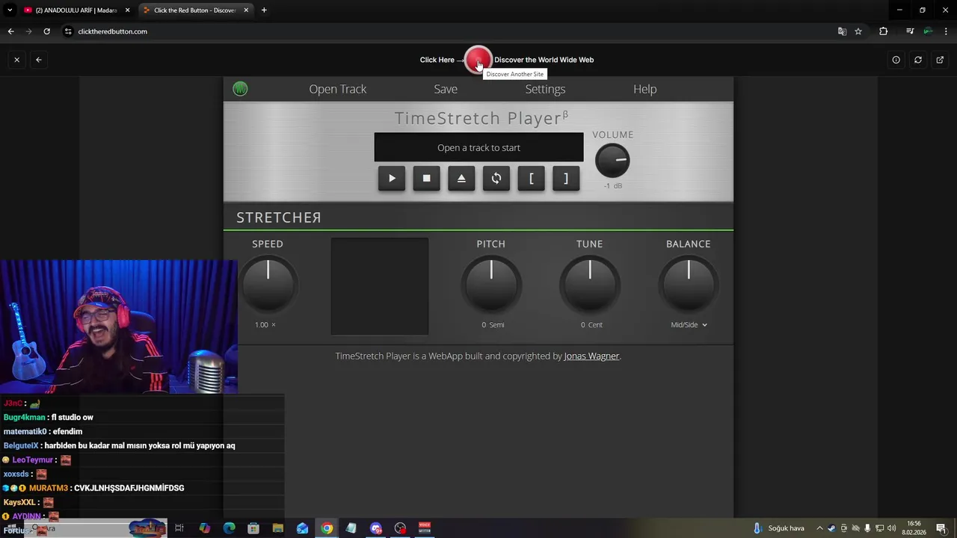The image size is (957, 538).
Task: Click the SPEED knob
Action: point(268,284)
